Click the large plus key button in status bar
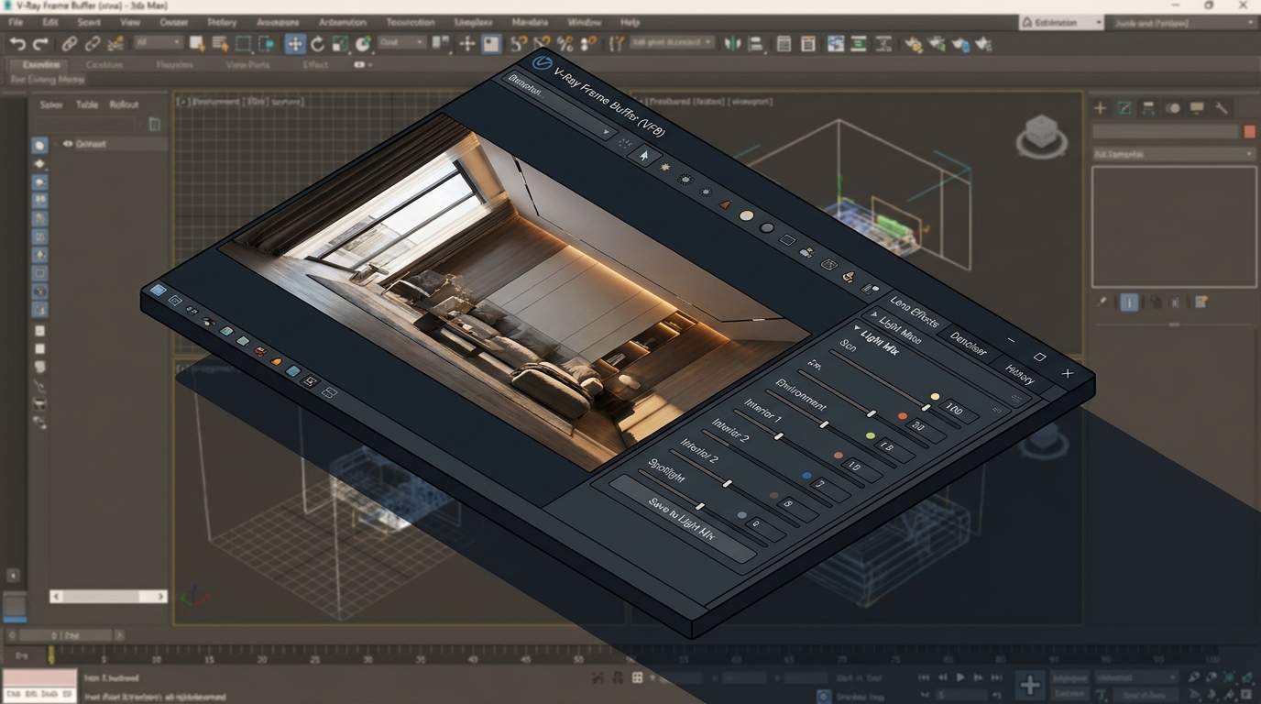This screenshot has width=1261, height=704. pos(1030,684)
